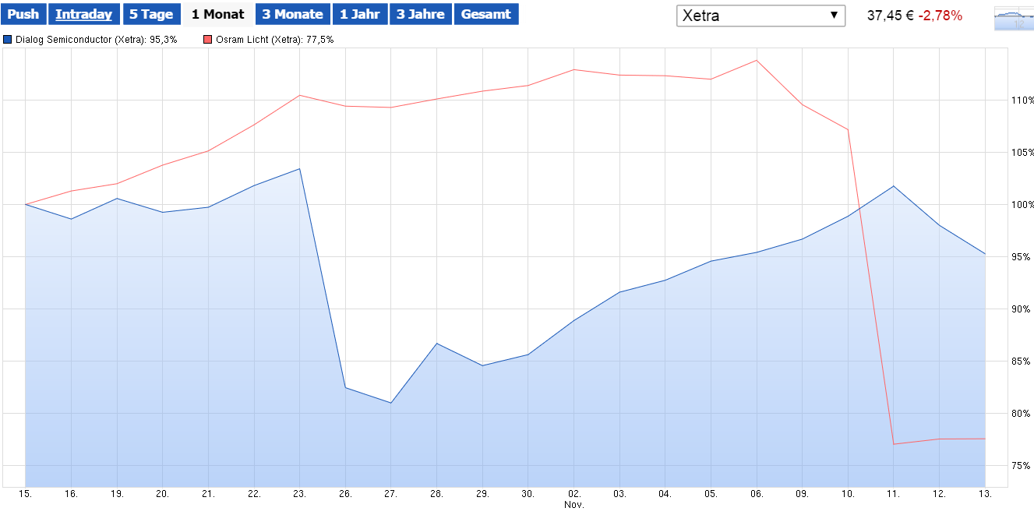The height and width of the screenshot is (522, 1034).
Task: Click the 23. date point on chart
Action: point(299,169)
